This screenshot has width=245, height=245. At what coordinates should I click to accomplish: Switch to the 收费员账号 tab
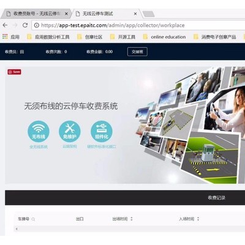(36, 13)
